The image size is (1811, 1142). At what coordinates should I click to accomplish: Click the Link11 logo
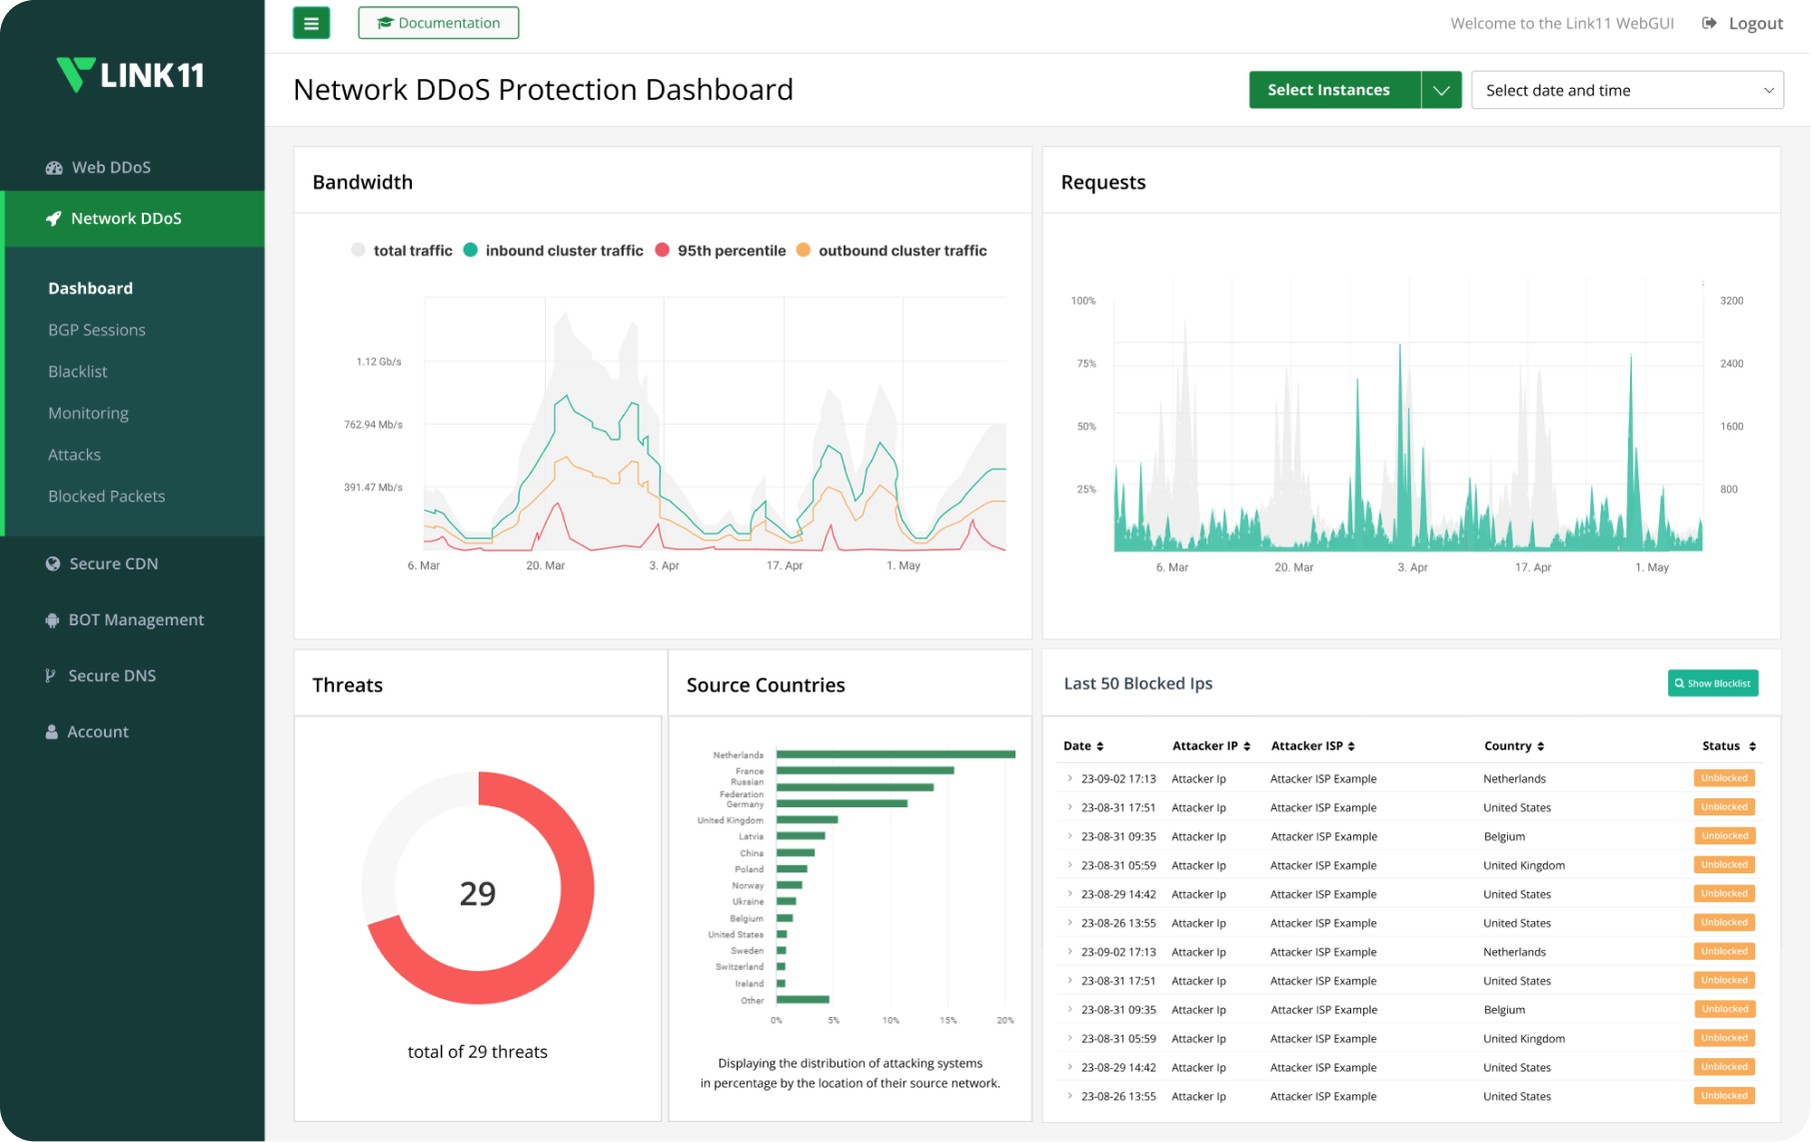(x=131, y=75)
